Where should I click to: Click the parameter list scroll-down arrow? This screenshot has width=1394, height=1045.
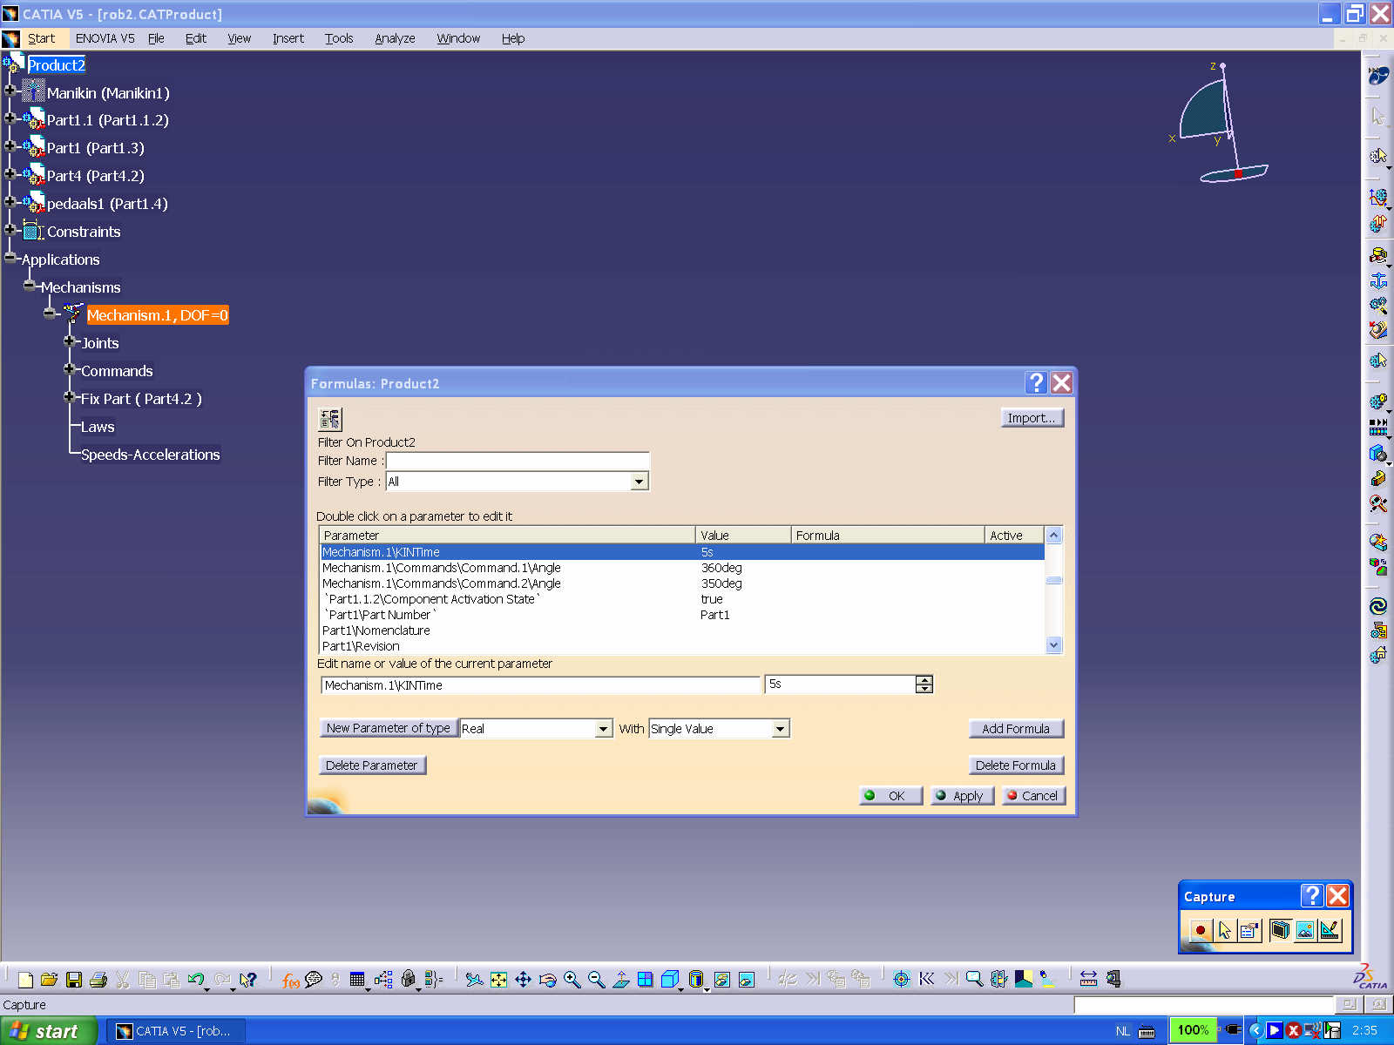[1054, 645]
